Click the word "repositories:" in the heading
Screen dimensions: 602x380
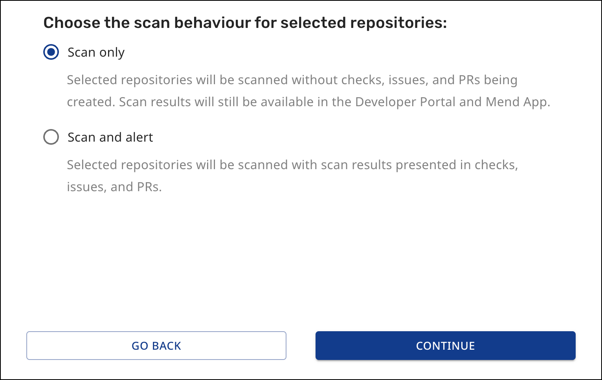coord(398,23)
